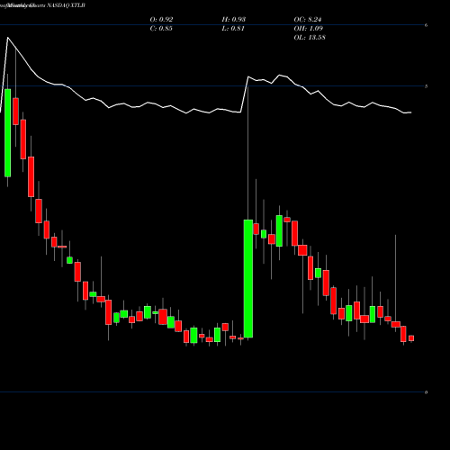Image resolution: width=450 pixels, height=450 pixels.
Task: Click the tallest green candlestick mid-chart
Action: coord(248,279)
